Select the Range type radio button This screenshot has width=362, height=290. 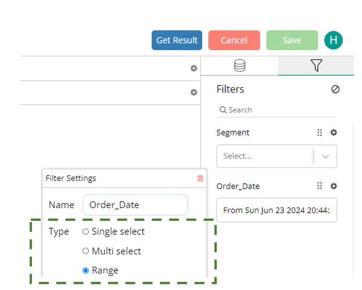pyautogui.click(x=86, y=270)
